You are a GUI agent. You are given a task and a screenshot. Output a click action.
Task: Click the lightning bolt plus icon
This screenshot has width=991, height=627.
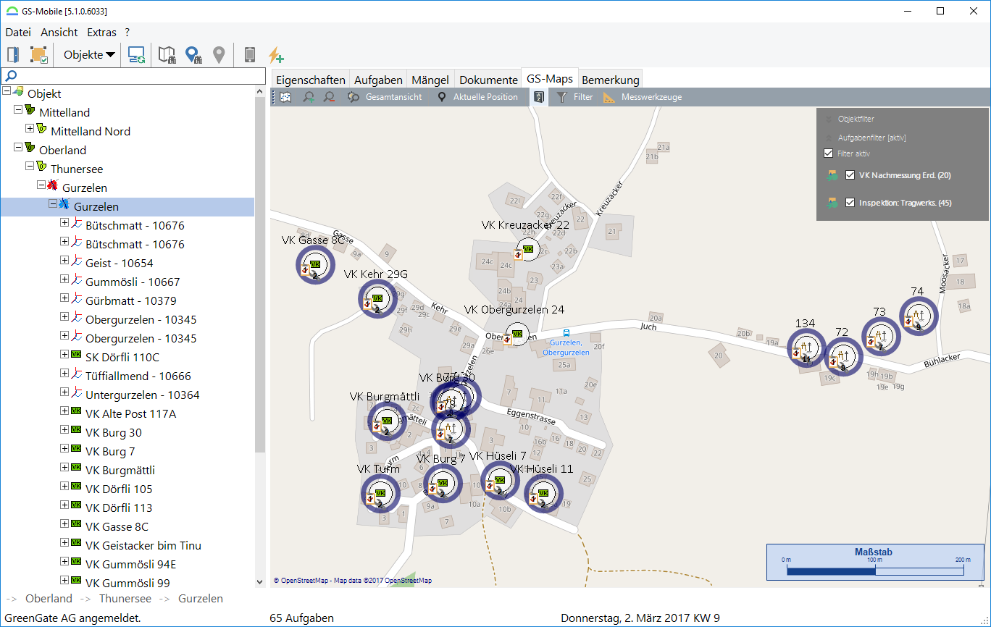[275, 54]
